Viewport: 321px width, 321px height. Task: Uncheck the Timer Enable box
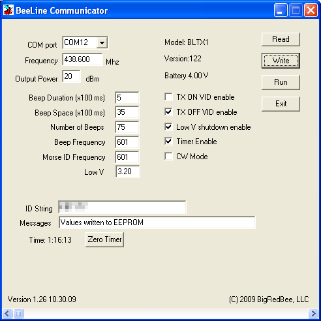168,142
